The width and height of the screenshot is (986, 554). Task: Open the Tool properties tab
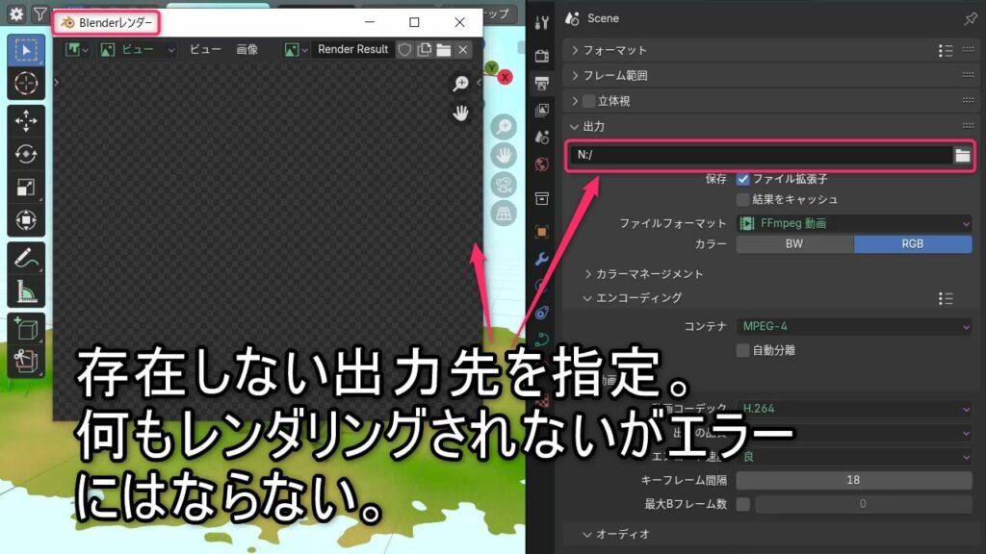(x=541, y=23)
